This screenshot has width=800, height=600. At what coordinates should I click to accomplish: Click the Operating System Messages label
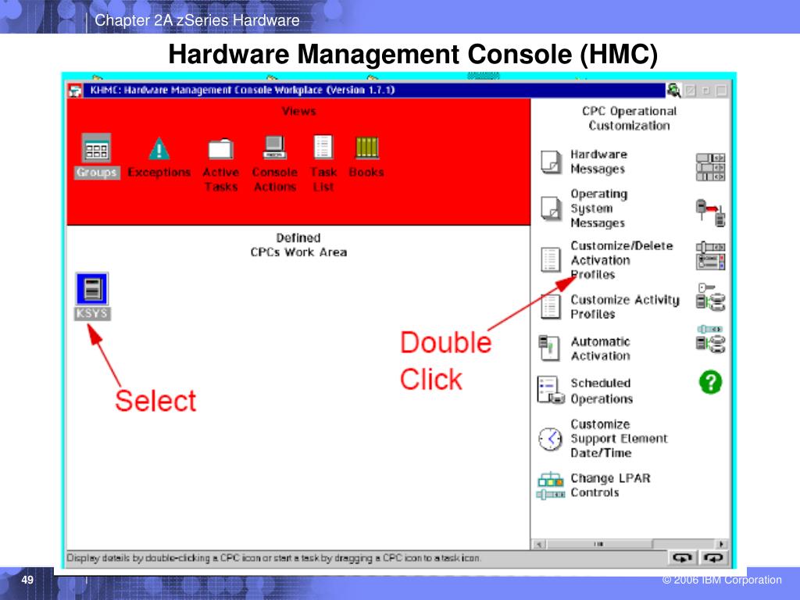click(599, 208)
